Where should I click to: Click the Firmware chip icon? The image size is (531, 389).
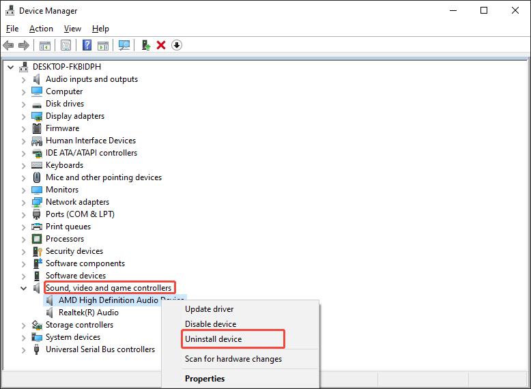click(x=37, y=128)
